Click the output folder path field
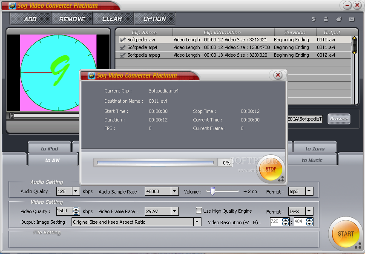365x254 pixels. pyautogui.click(x=305, y=119)
